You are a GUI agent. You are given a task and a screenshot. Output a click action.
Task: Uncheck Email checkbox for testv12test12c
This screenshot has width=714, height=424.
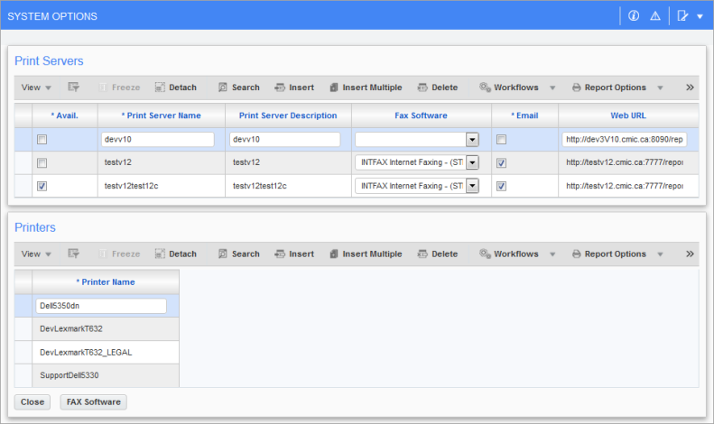tap(501, 186)
